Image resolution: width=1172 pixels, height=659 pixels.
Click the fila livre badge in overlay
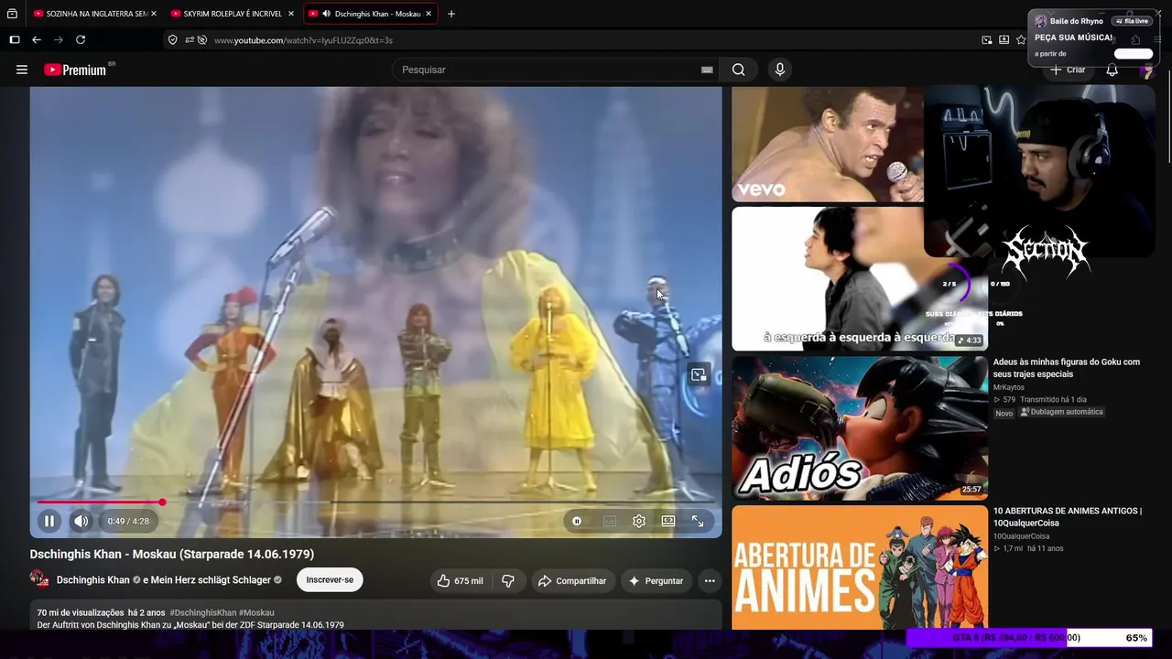pyautogui.click(x=1132, y=21)
